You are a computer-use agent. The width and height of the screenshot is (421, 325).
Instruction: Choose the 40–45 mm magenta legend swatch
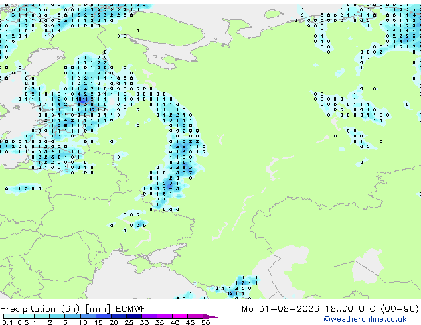[180, 316]
